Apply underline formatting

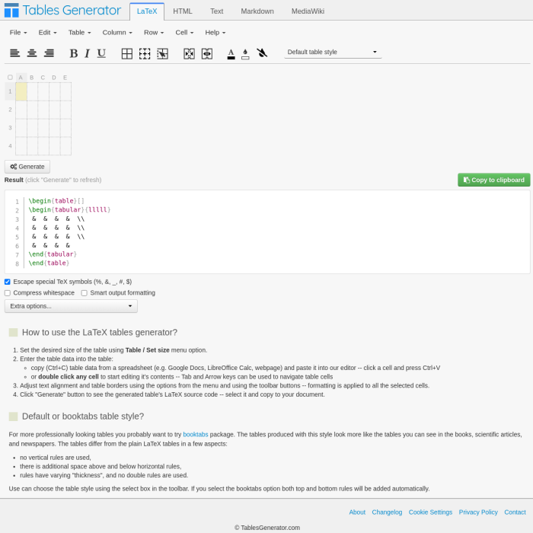[101, 53]
